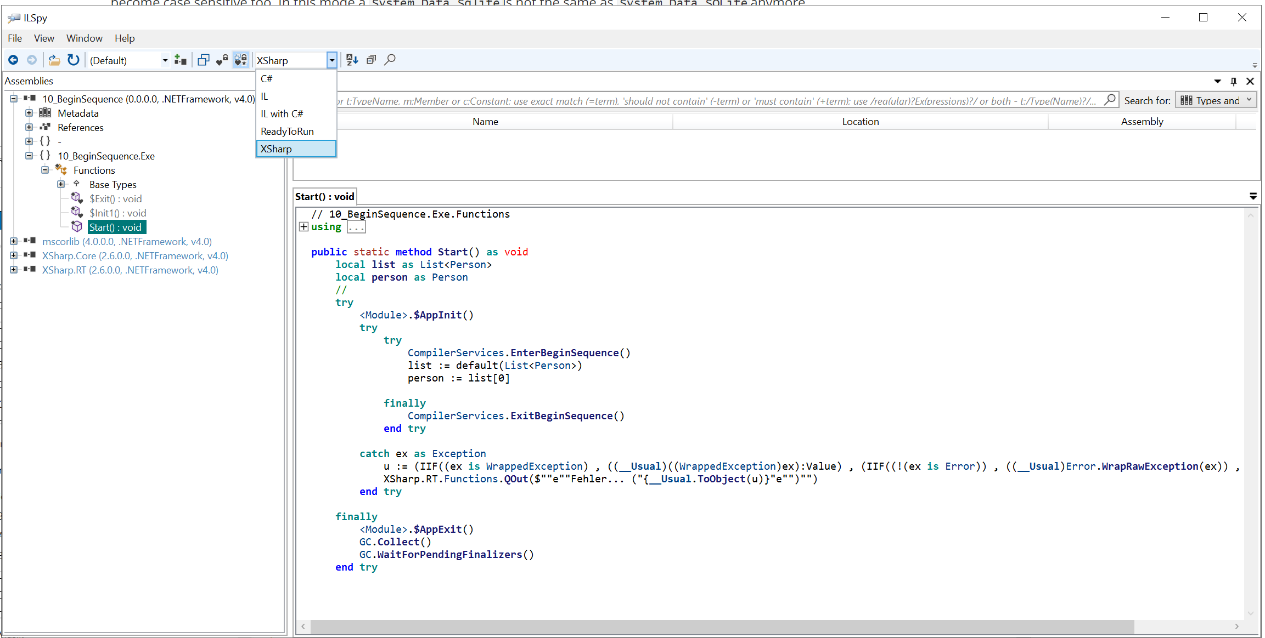The height and width of the screenshot is (638, 1265).
Task: Select the Functions class item
Action: pos(94,170)
